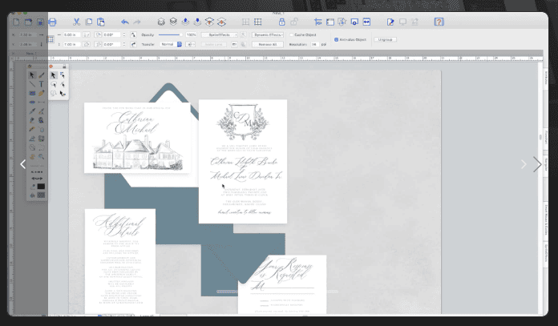Open the Transfer mode Normal dropdown

click(171, 44)
